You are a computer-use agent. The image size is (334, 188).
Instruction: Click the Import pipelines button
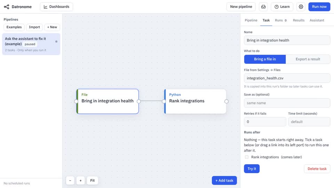click(x=34, y=27)
